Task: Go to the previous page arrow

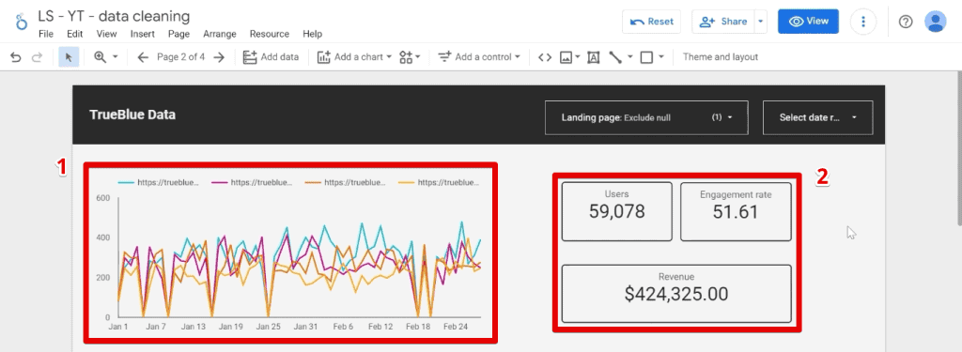Action: [x=143, y=57]
